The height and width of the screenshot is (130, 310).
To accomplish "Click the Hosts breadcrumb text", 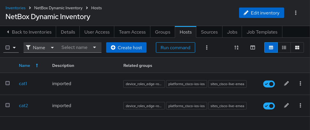I will [97, 8].
